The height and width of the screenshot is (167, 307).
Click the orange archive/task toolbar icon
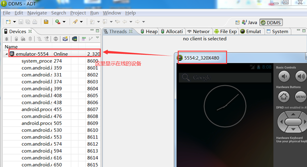[46, 22]
